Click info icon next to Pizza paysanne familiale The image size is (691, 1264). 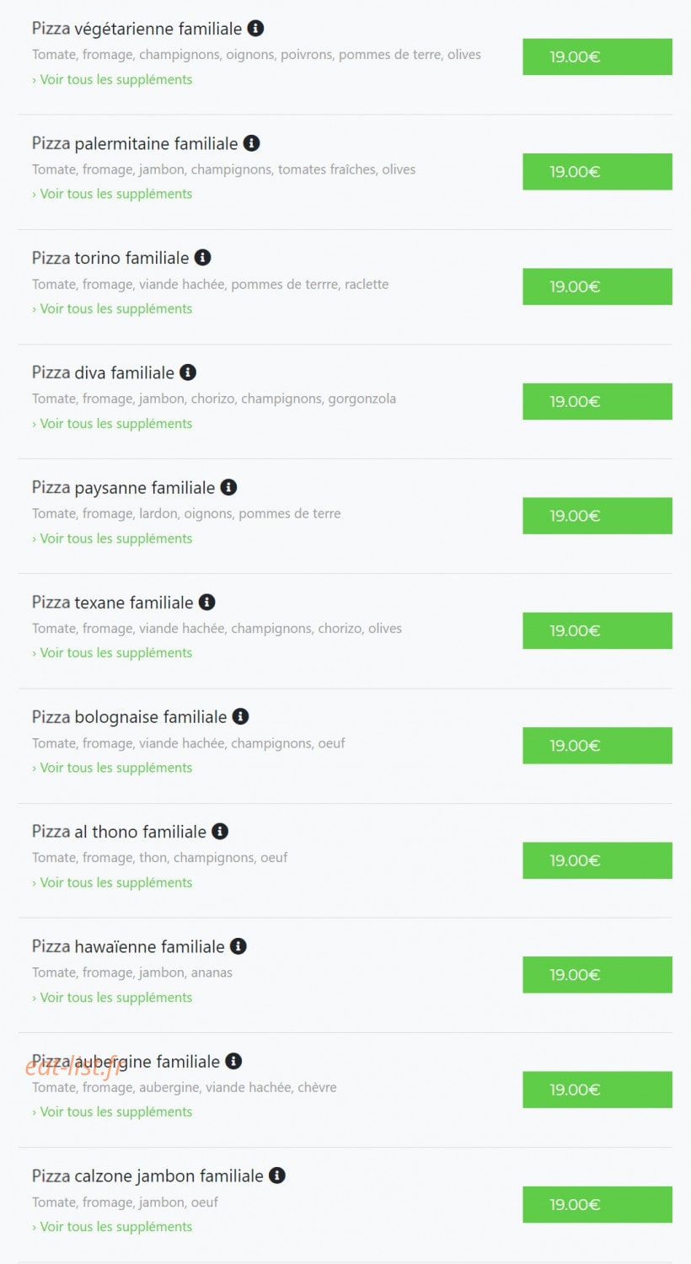[228, 487]
